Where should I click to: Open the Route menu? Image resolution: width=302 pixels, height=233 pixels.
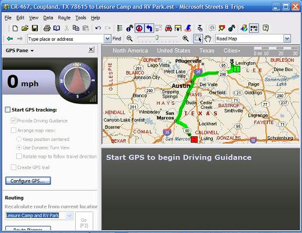64,18
